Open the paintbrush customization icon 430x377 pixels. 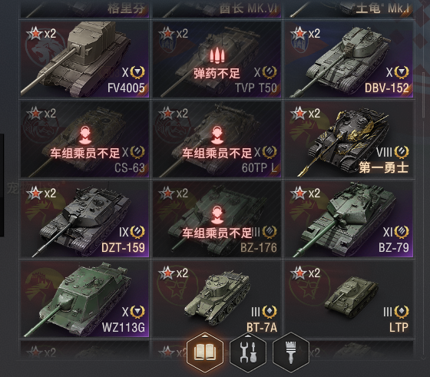(291, 352)
